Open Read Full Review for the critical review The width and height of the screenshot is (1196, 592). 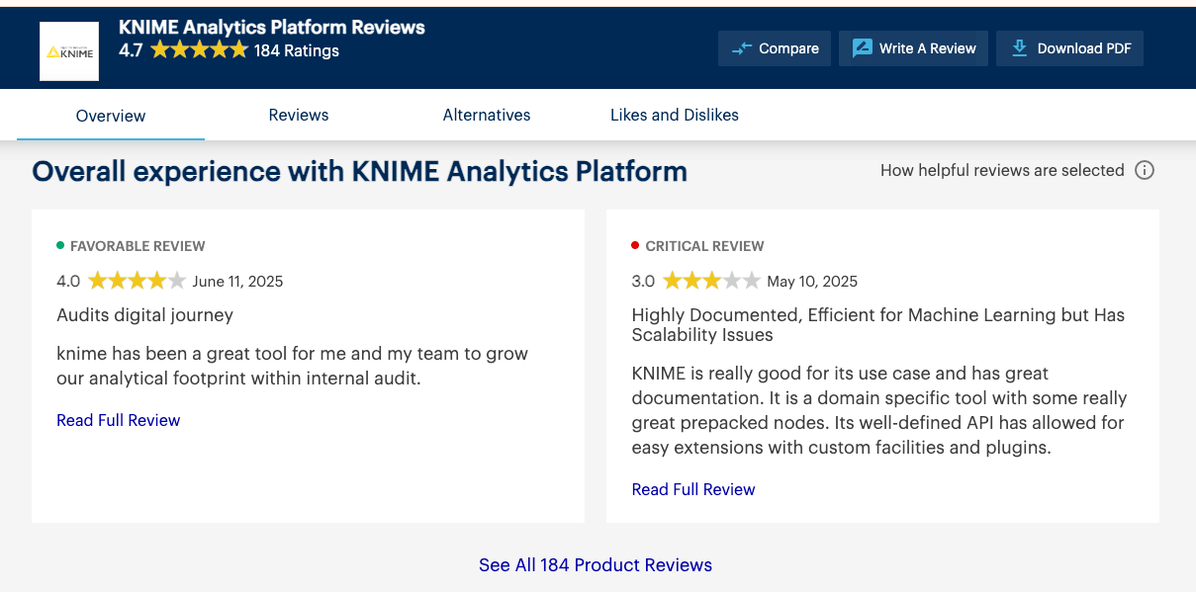[x=693, y=489]
